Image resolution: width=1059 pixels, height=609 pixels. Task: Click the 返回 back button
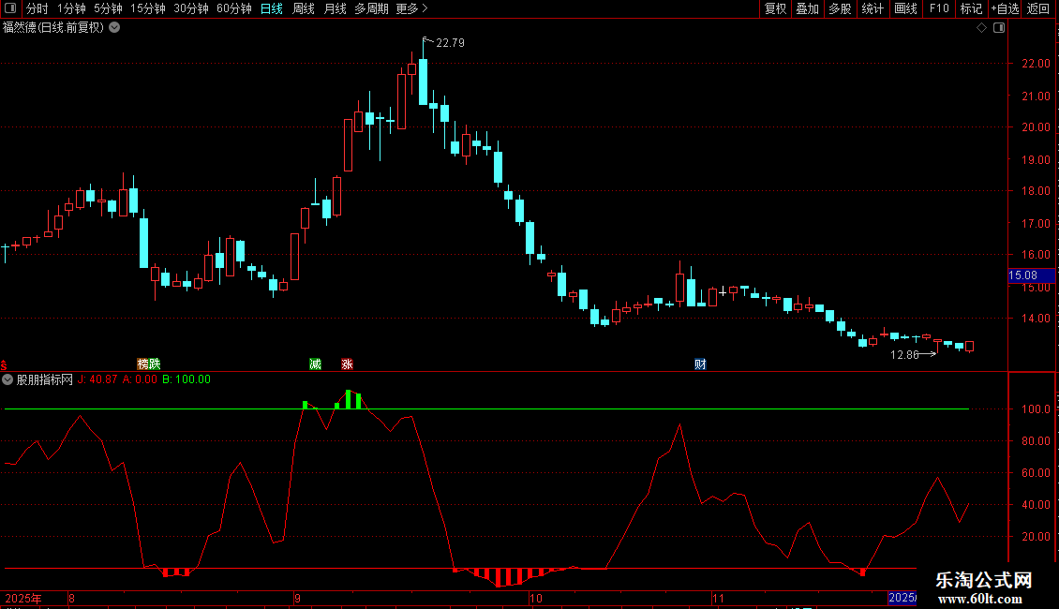[x=1038, y=8]
